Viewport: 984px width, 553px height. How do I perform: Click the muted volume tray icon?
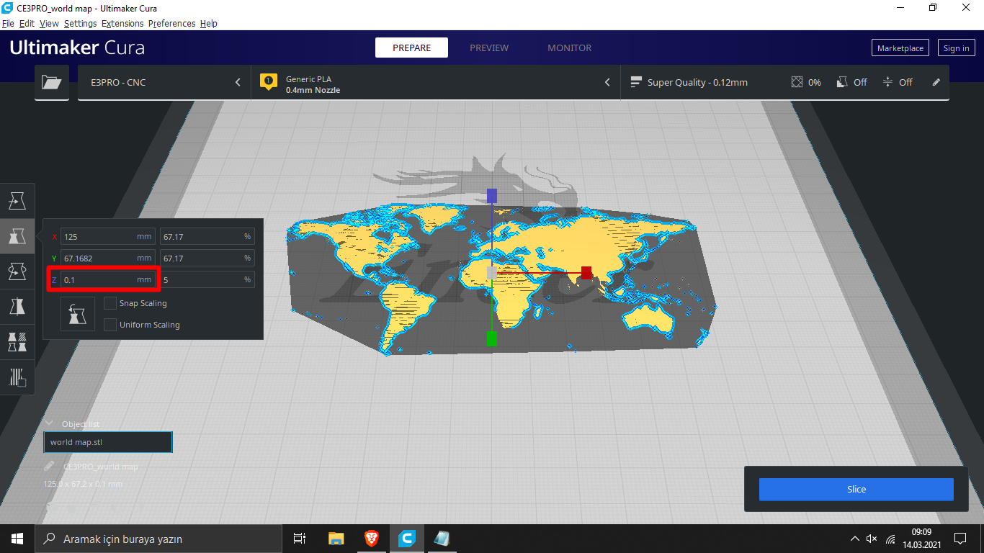click(872, 539)
